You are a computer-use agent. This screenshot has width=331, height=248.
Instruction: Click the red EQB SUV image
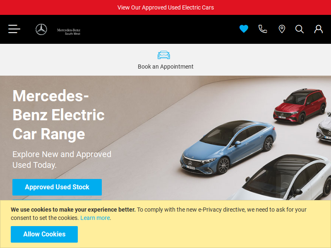point(300,106)
